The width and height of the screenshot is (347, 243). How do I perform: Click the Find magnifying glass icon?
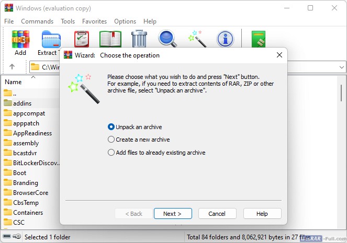tap(168, 39)
